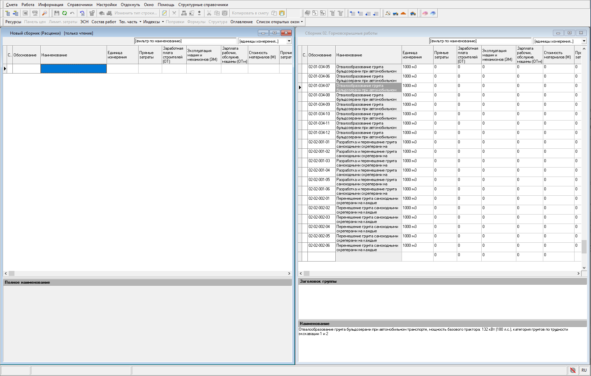This screenshot has width=591, height=376.
Task: Click the magnifier search icon
Action: (x=44, y=13)
